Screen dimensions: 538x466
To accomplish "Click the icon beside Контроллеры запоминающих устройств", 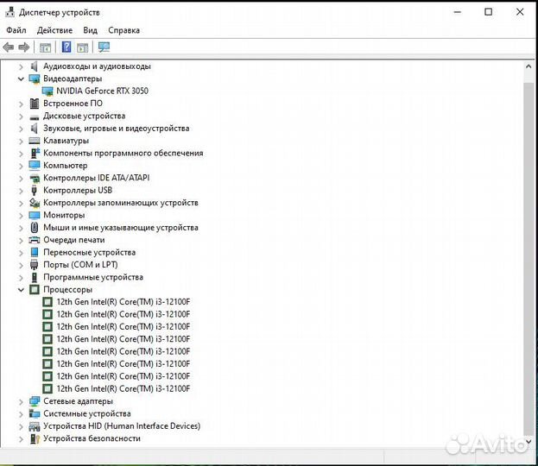I will 35,203.
